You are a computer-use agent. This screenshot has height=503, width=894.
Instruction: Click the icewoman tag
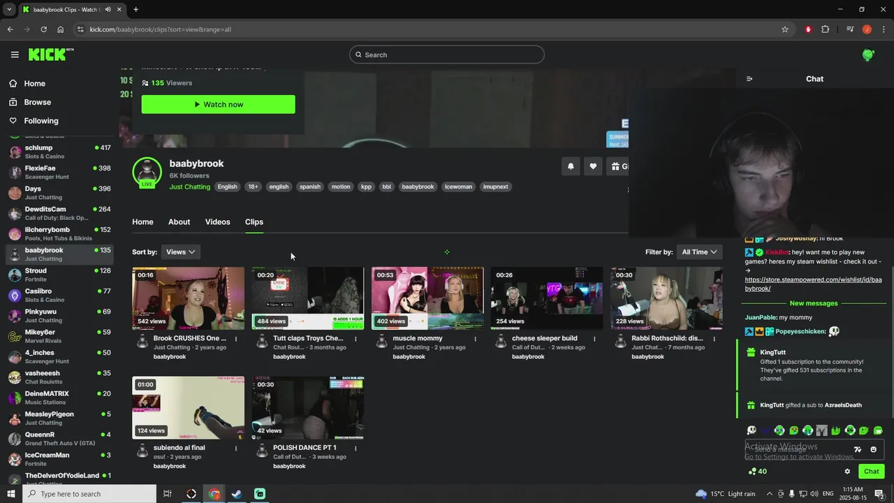point(458,187)
